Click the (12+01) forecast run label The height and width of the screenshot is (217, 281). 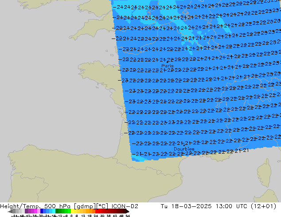coord(263,206)
